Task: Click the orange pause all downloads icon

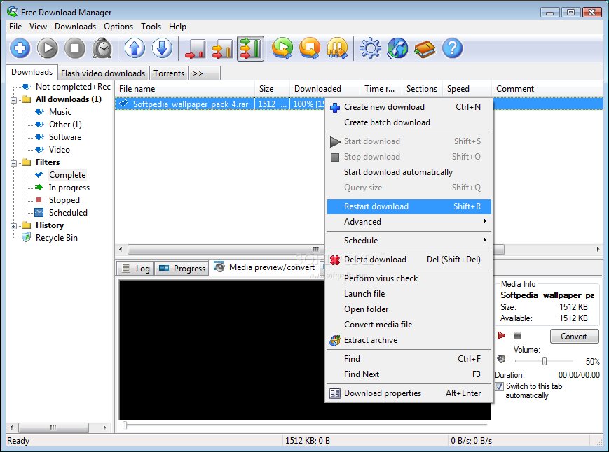Action: pyautogui.click(x=338, y=48)
